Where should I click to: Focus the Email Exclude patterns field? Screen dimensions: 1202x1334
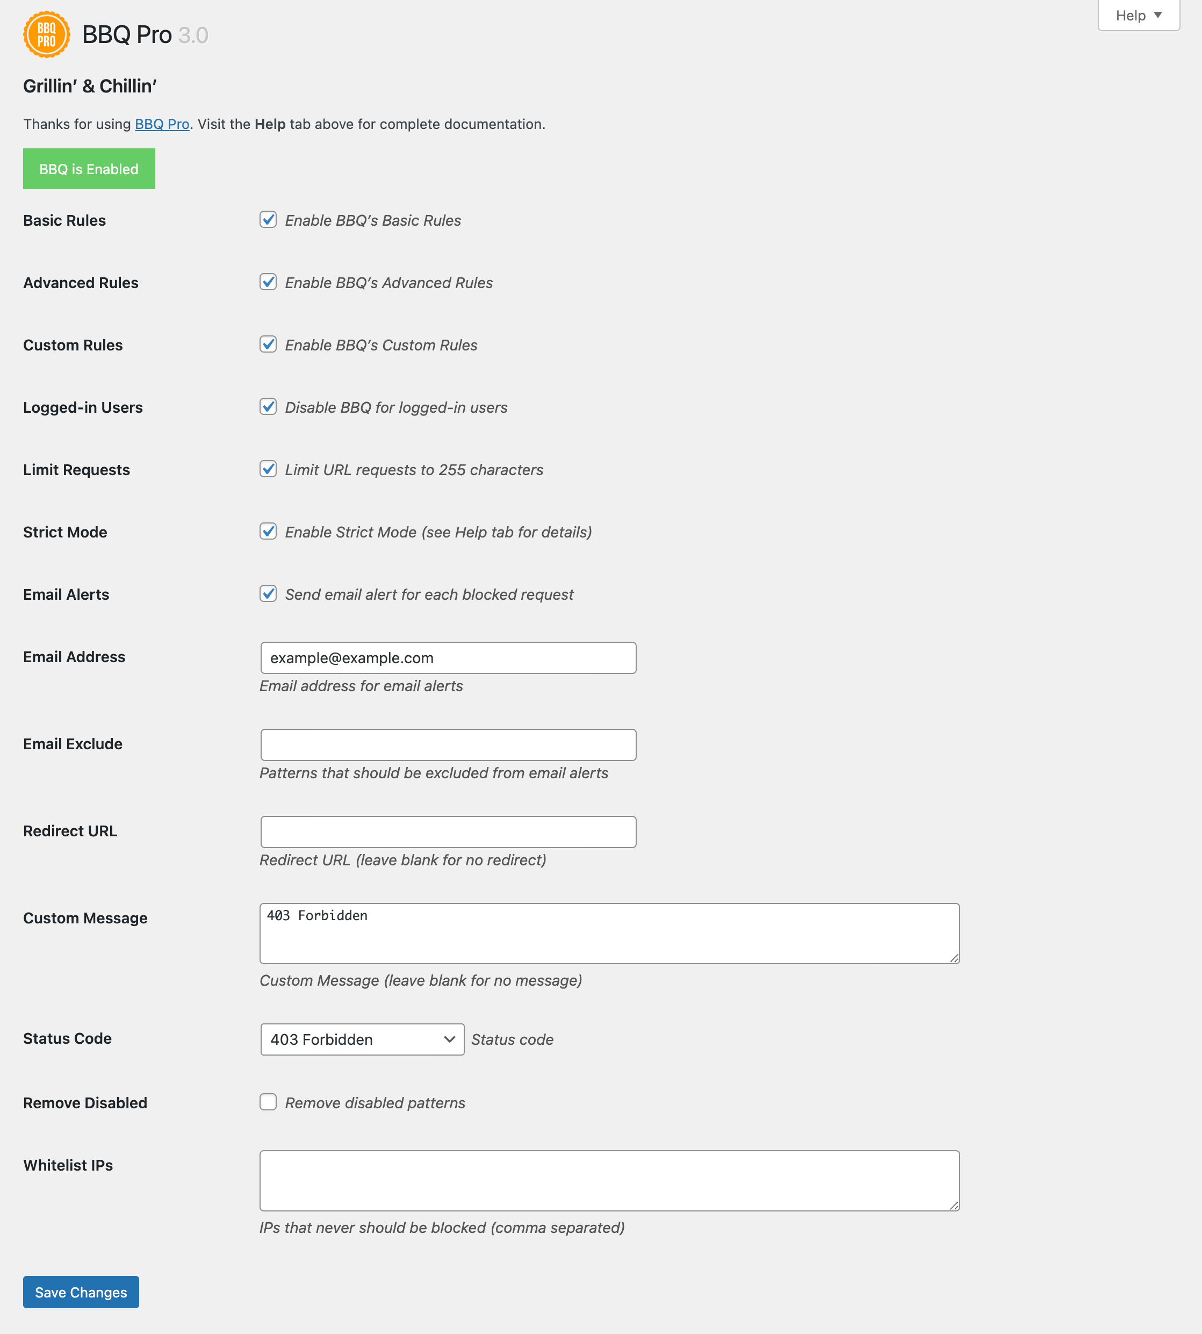(449, 744)
